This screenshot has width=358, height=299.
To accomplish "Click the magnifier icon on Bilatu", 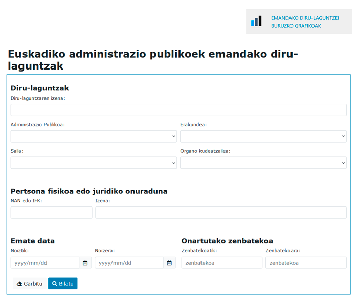I will pyautogui.click(x=55, y=284).
